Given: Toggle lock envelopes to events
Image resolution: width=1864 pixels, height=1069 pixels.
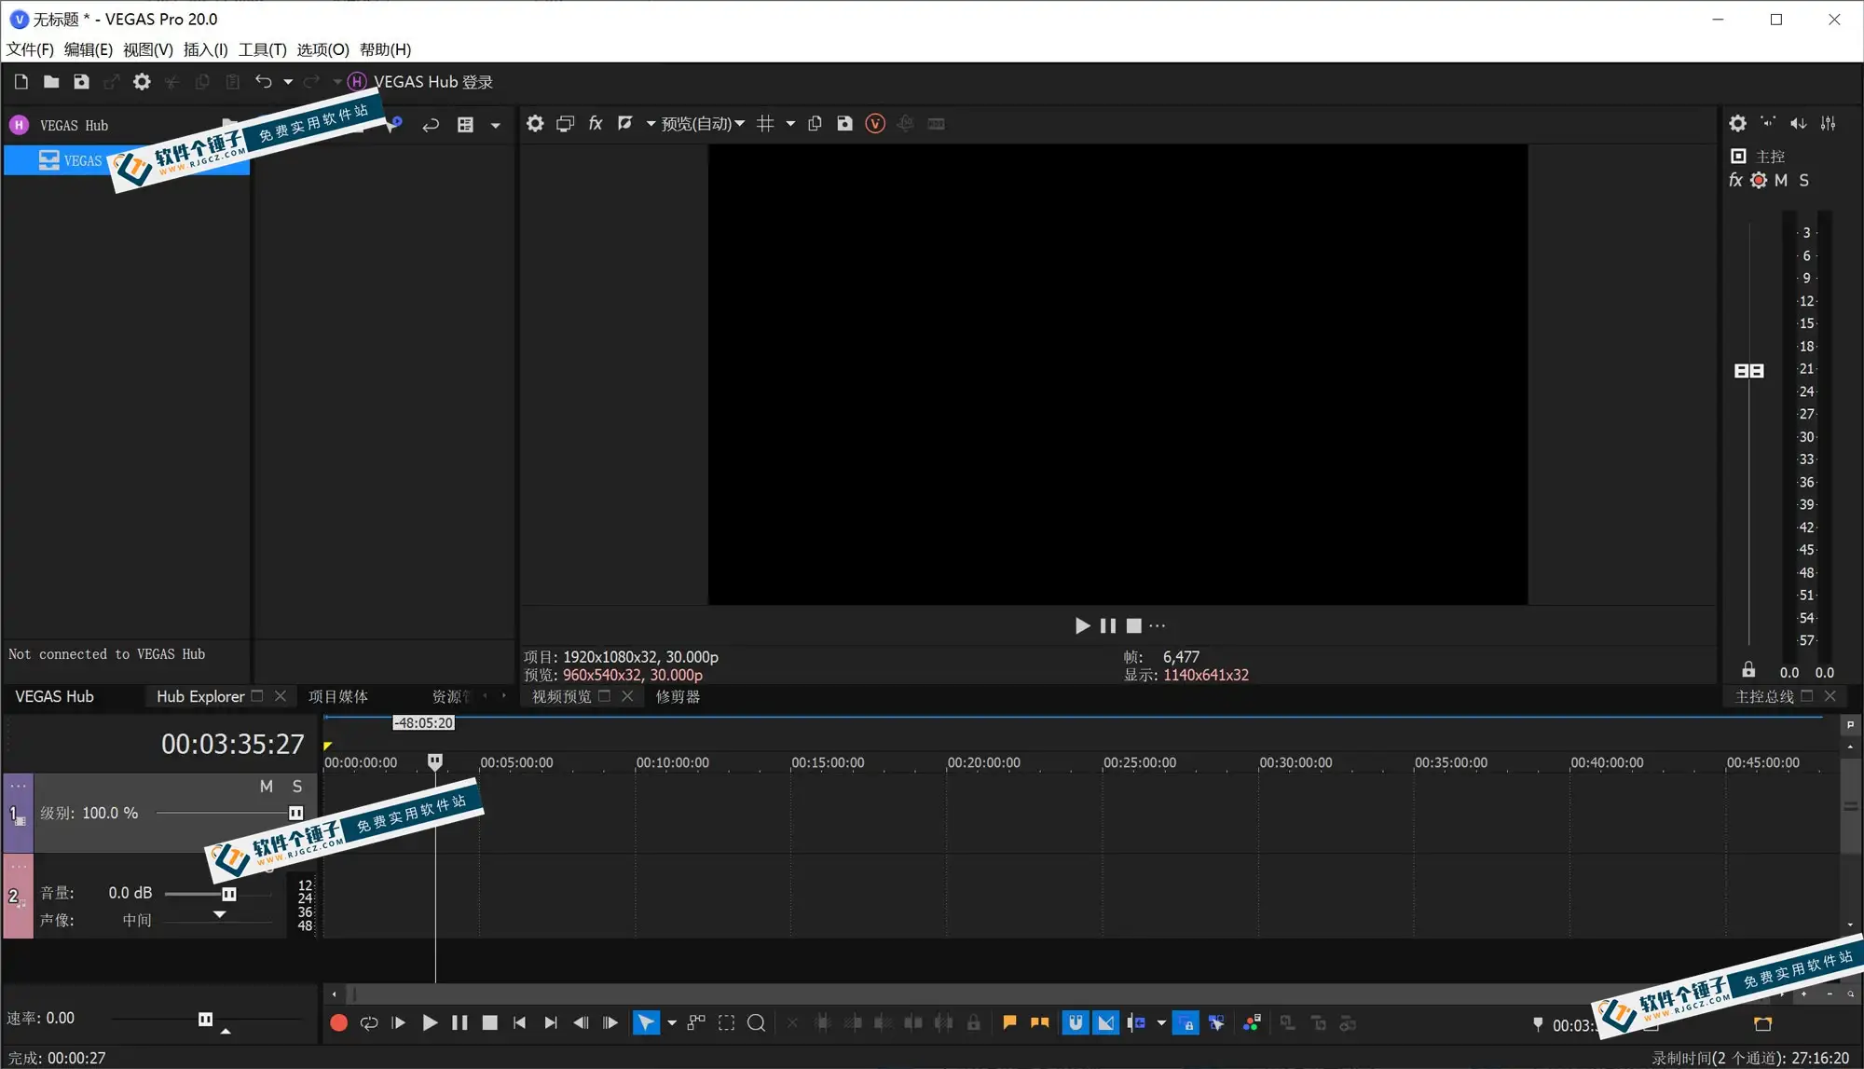Looking at the screenshot, I should coord(1186,1023).
